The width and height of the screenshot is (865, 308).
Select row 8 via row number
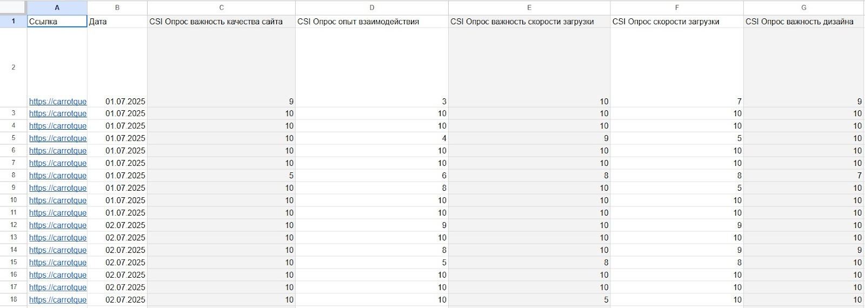pyautogui.click(x=13, y=175)
